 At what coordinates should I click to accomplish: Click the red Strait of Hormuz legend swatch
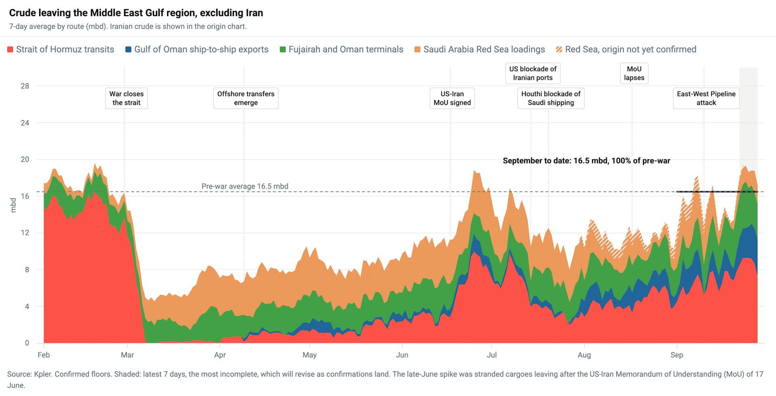point(10,50)
